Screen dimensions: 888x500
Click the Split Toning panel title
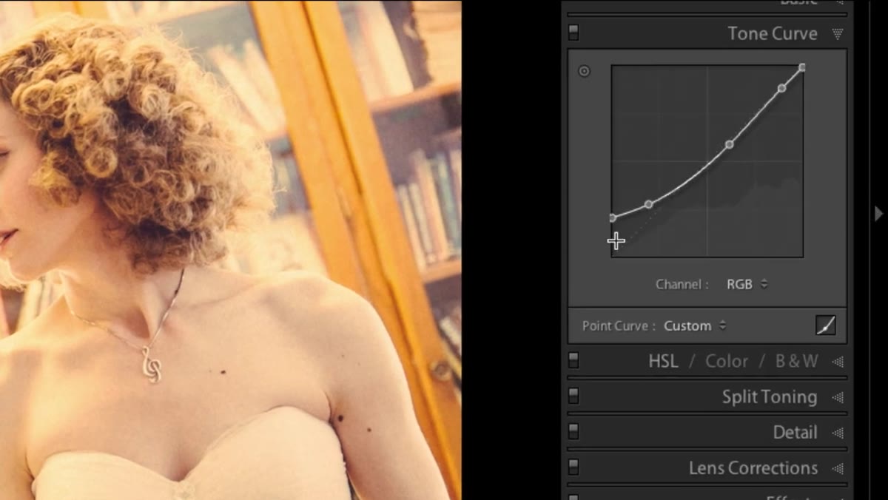[770, 397]
